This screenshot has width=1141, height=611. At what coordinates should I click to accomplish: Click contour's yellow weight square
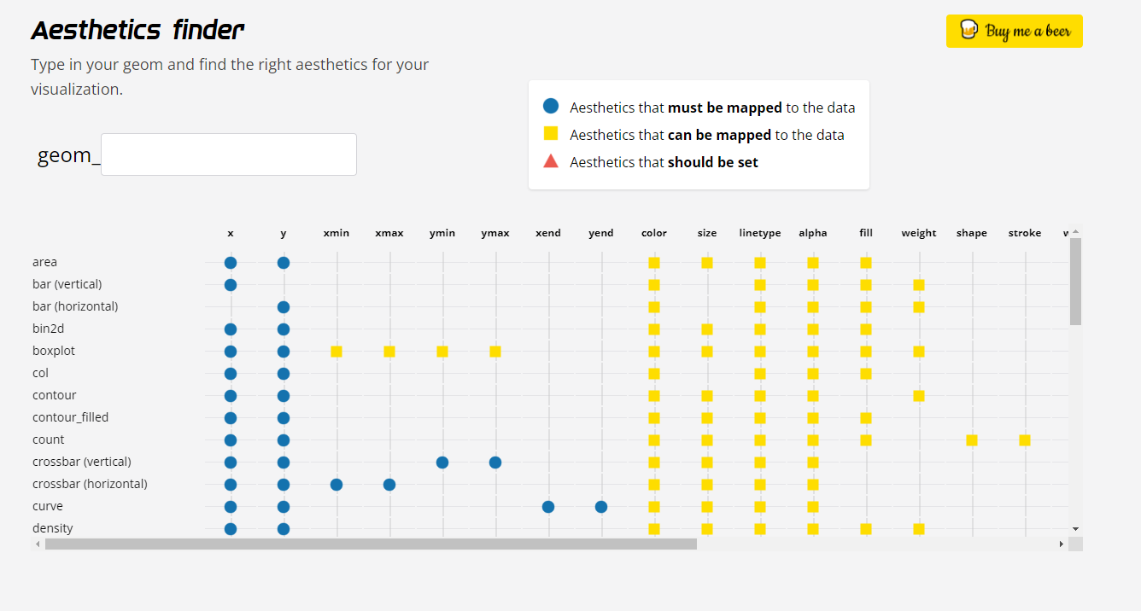coord(919,396)
